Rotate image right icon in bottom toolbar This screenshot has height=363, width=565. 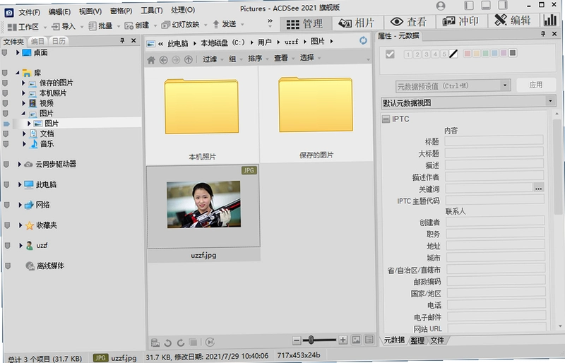pos(181,342)
